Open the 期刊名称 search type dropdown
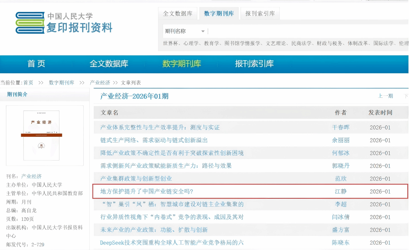The width and height of the screenshot is (409, 250). click(185, 31)
